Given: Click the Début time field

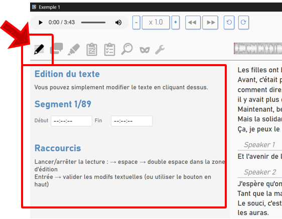Looking at the screenshot, I should (71, 121).
